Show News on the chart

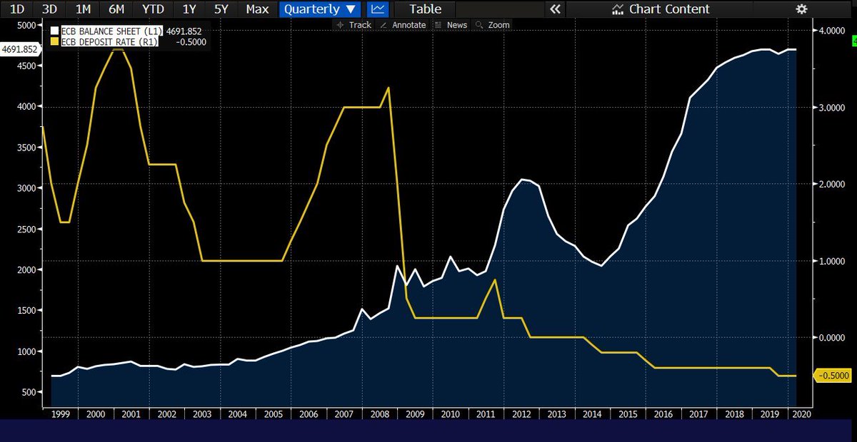pyautogui.click(x=451, y=25)
